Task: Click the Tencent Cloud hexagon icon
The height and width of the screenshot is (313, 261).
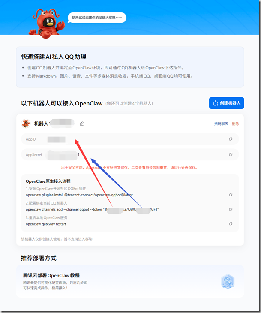Action: [x=228, y=281]
